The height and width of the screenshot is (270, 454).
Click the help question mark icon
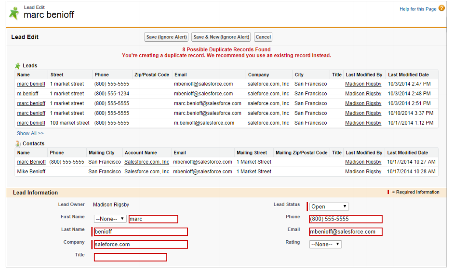pyautogui.click(x=441, y=8)
